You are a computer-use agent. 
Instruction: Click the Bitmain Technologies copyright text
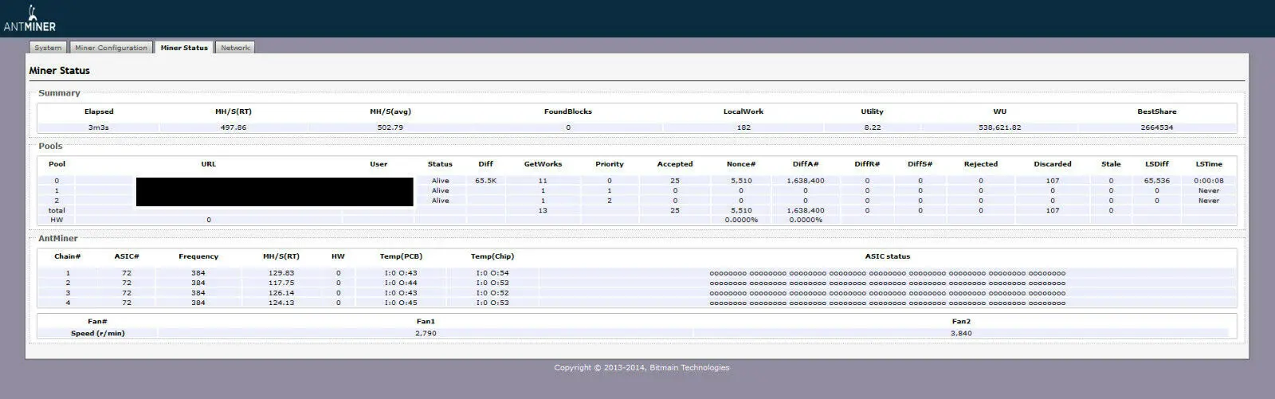[x=641, y=368]
